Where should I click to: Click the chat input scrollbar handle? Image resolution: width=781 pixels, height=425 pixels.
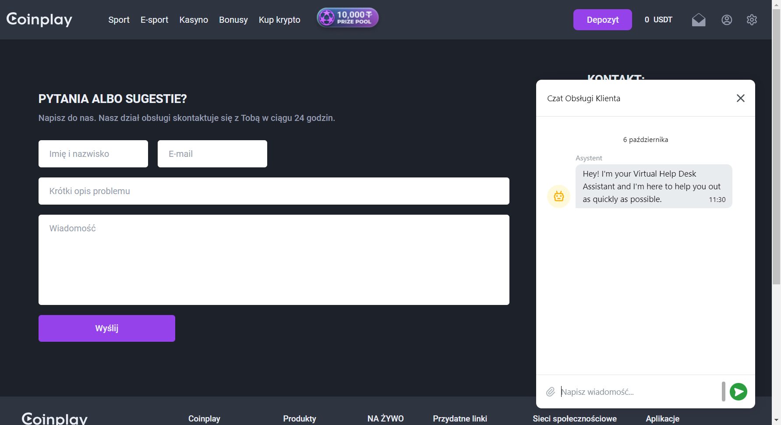(724, 391)
